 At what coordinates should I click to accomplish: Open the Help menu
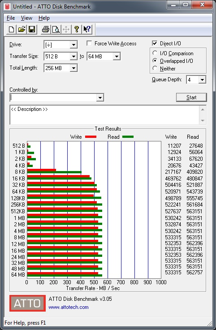coord(44,18)
